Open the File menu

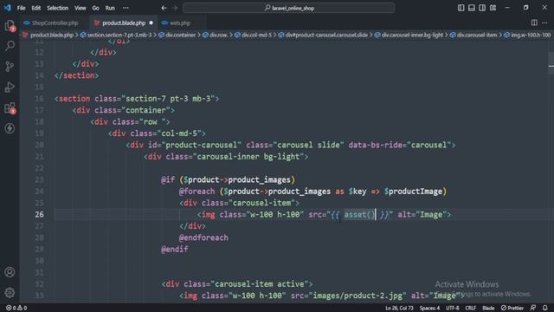pos(21,8)
